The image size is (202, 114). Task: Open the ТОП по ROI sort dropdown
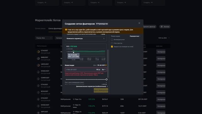[x=164, y=38]
